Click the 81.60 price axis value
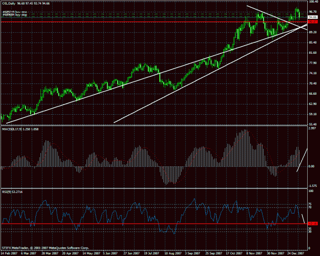The width and height of the screenshot is (320, 256). pos(313,53)
